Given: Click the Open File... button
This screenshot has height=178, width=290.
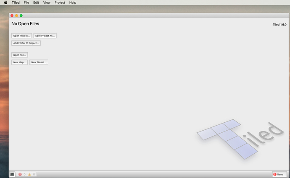Looking at the screenshot, I should pos(20,55).
